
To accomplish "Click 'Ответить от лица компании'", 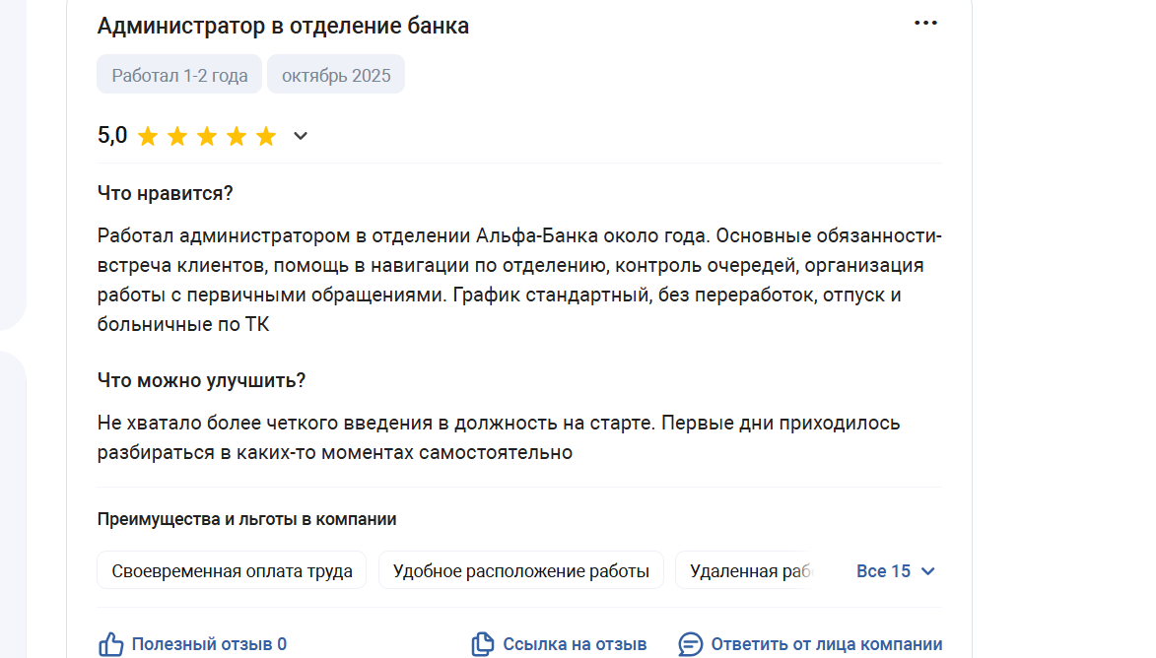I will pyautogui.click(x=827, y=644).
